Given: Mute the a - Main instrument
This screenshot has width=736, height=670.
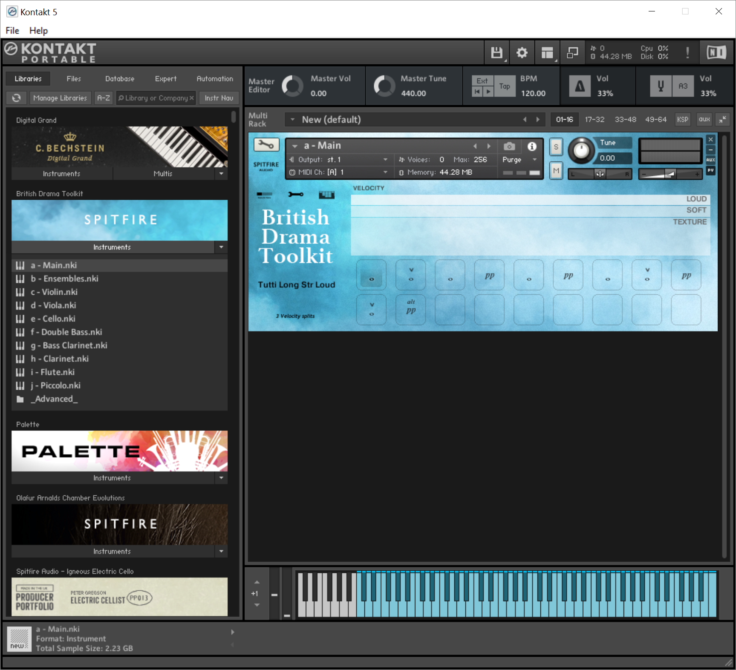Looking at the screenshot, I should [556, 171].
